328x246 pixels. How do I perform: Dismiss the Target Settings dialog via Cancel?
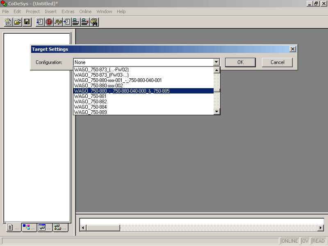pos(277,62)
